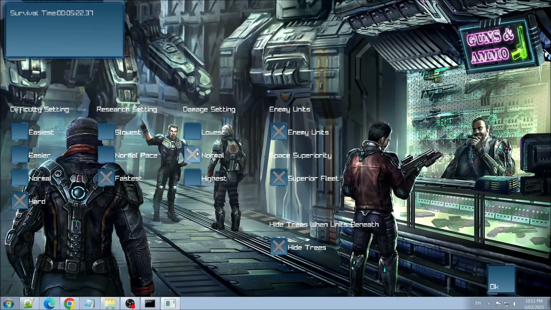551x310 pixels.
Task: Confirm settings with the Ok button
Action: click(501, 279)
